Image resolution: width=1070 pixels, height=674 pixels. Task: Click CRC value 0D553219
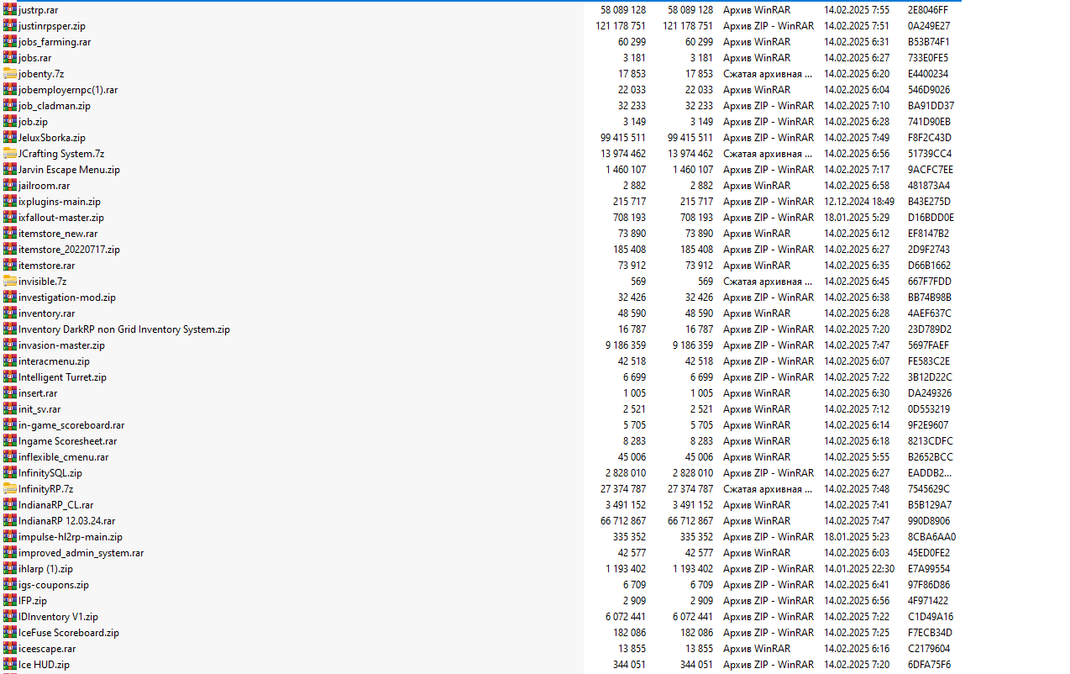[x=929, y=409]
